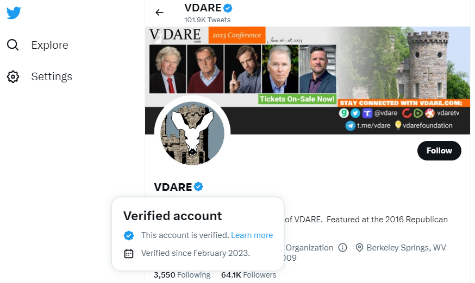Screen dimensions: 475x283
Task: Click the Twitter bird logo
Action: pos(14,13)
